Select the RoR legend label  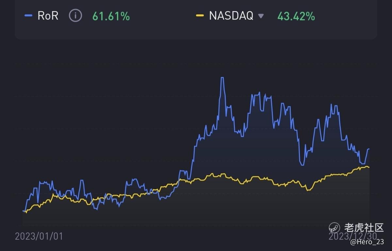[x=48, y=16]
